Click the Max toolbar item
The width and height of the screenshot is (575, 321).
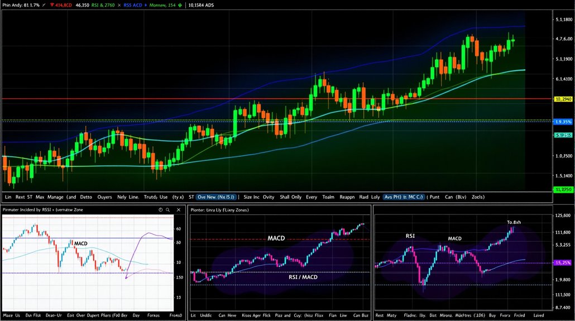[x=40, y=197]
